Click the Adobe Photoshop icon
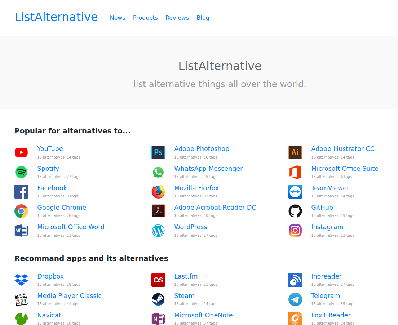The image size is (398, 325). pos(158,152)
